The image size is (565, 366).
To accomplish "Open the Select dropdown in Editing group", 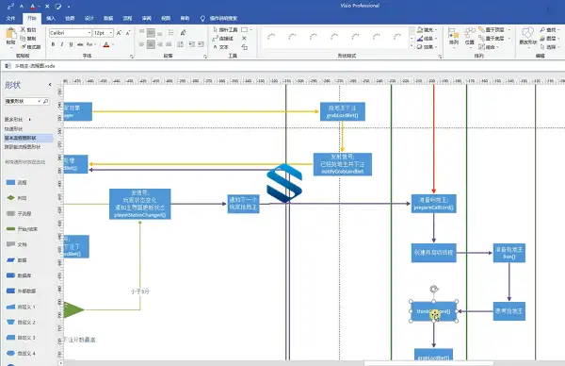I will pos(550,47).
